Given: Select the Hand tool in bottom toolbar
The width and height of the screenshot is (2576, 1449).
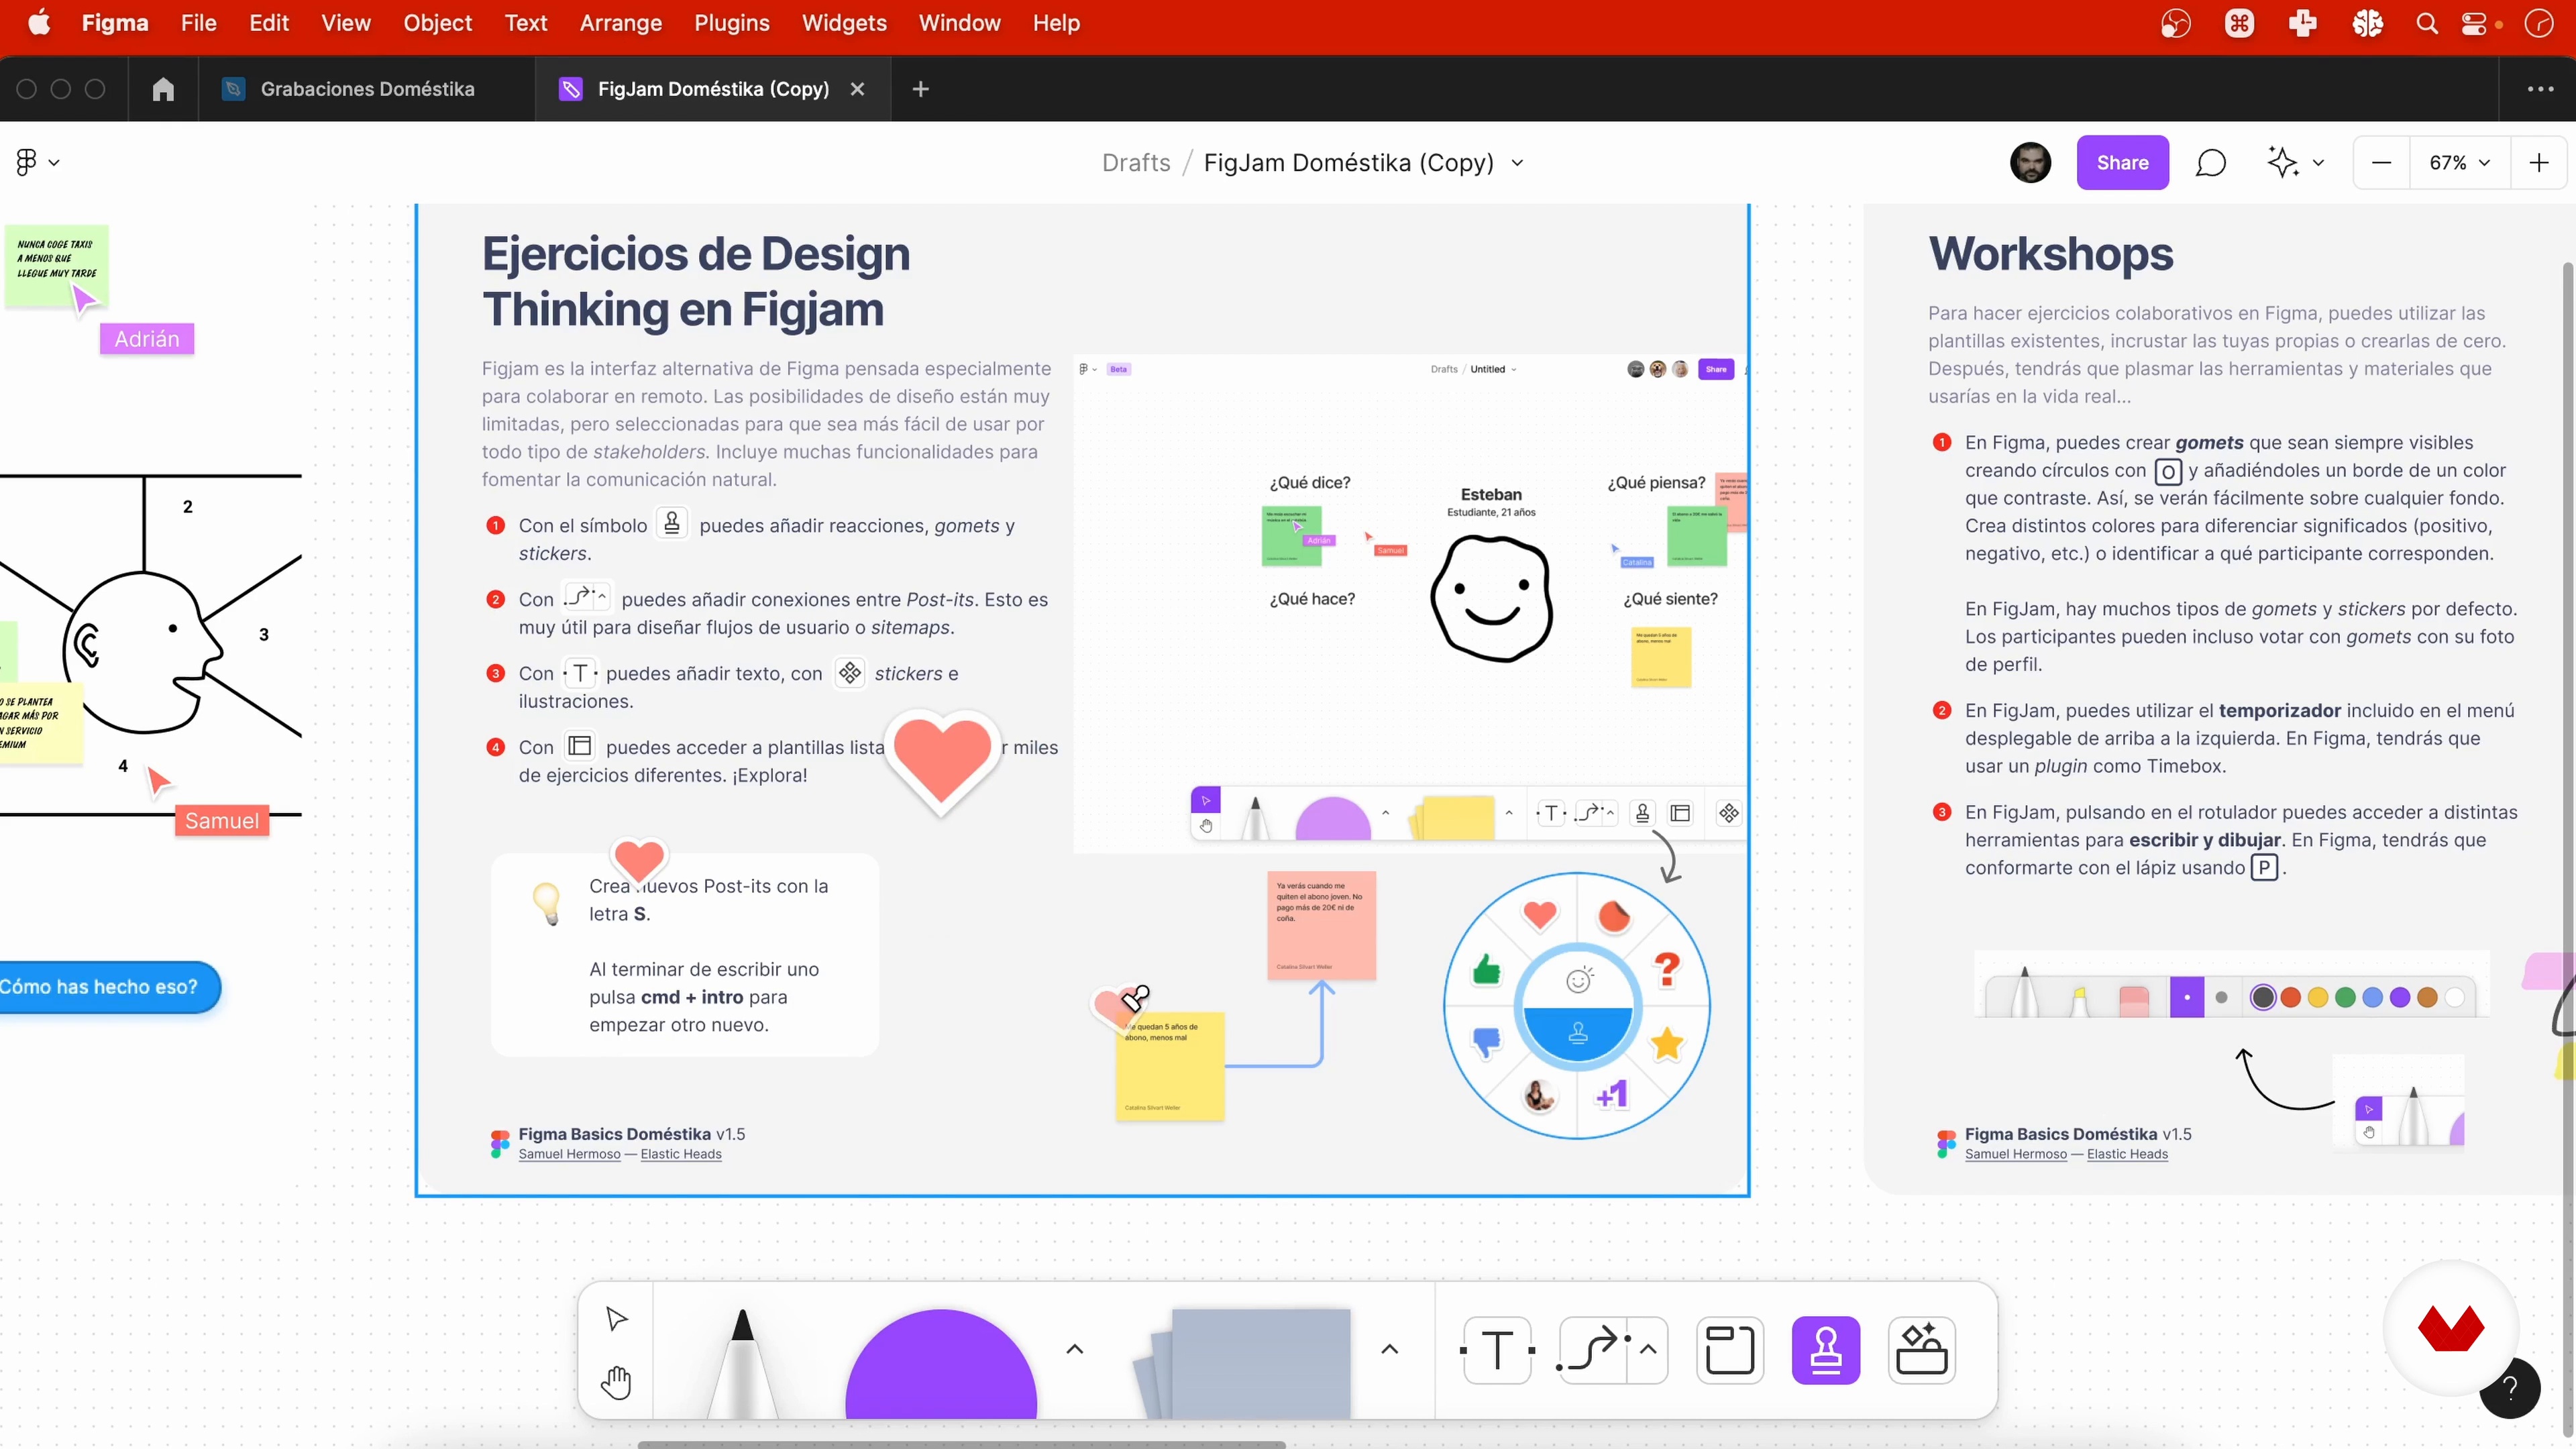Looking at the screenshot, I should click(x=616, y=1382).
